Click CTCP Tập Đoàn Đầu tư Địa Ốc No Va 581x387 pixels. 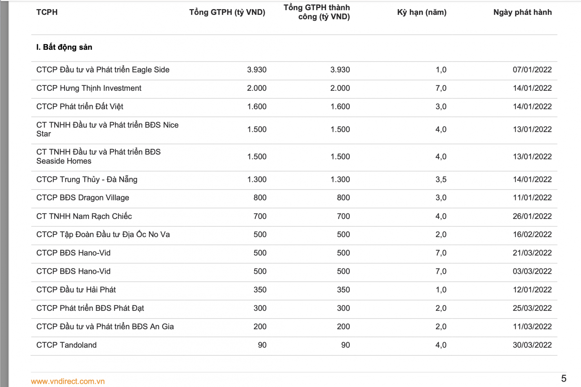click(103, 235)
